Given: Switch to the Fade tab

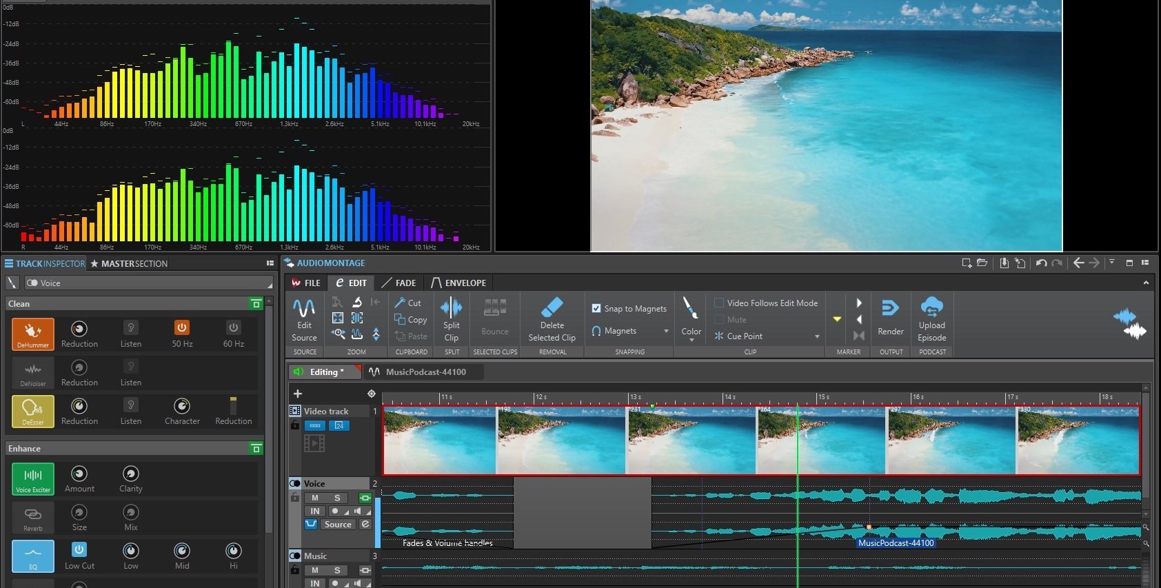Looking at the screenshot, I should pos(398,283).
